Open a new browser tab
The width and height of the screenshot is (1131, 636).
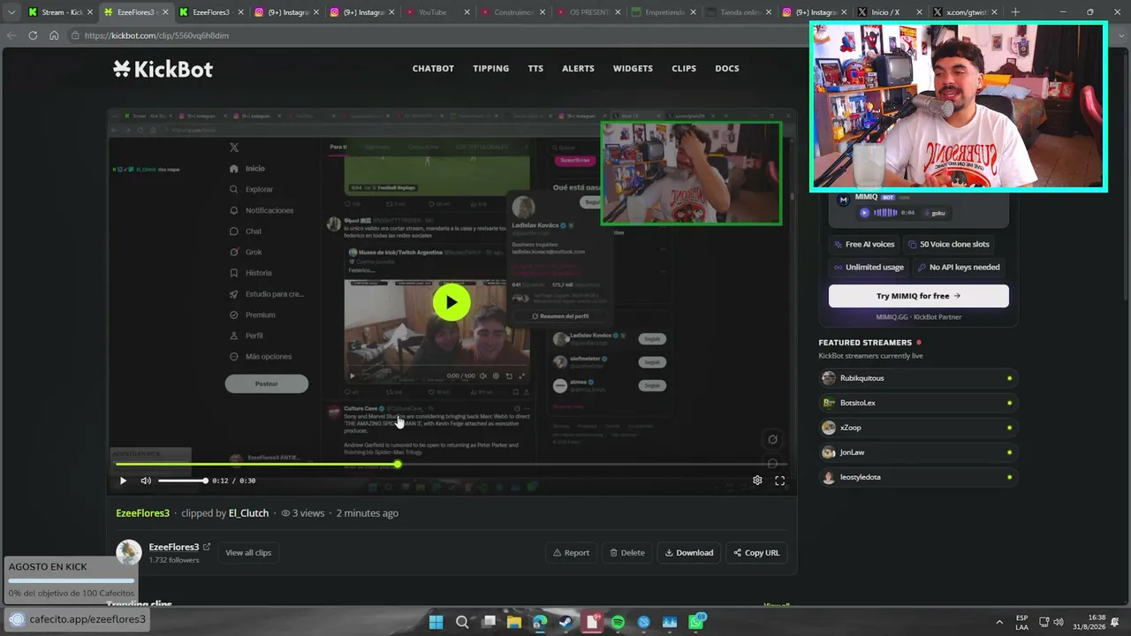point(1015,12)
